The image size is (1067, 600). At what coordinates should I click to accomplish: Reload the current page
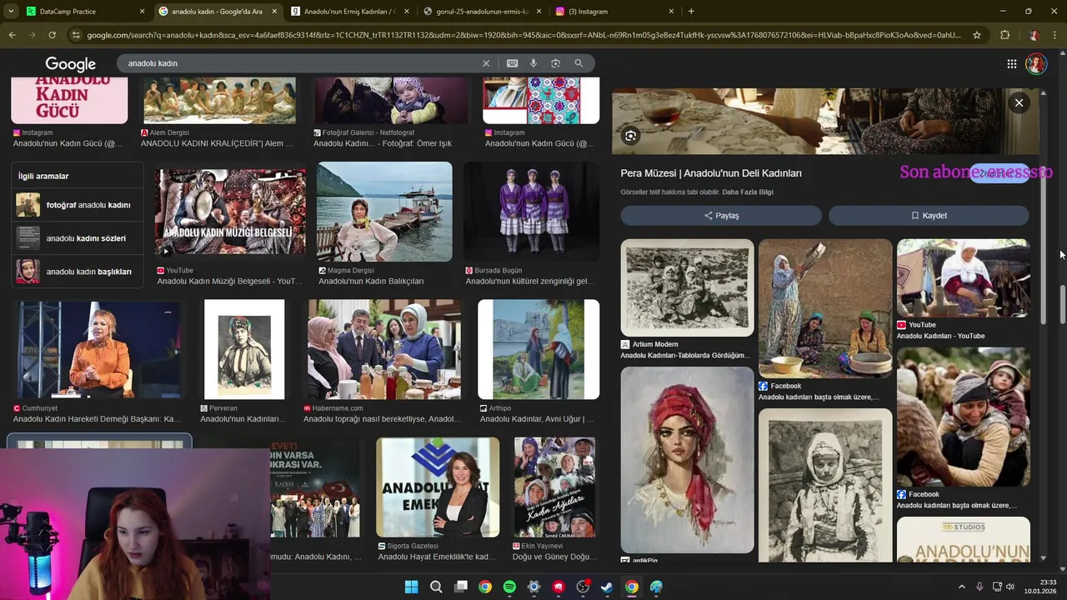(x=52, y=35)
